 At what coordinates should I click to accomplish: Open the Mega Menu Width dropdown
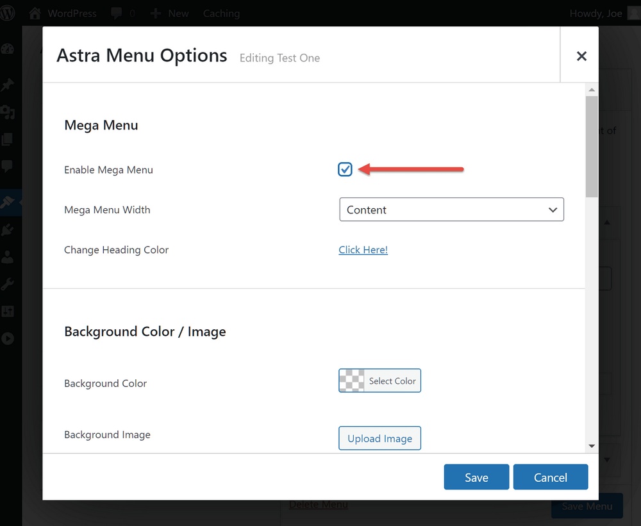(451, 210)
